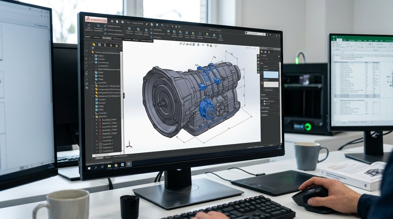393x219 pixels.
Task: Click the small text field in the Properties panel
Action: coord(271,66)
